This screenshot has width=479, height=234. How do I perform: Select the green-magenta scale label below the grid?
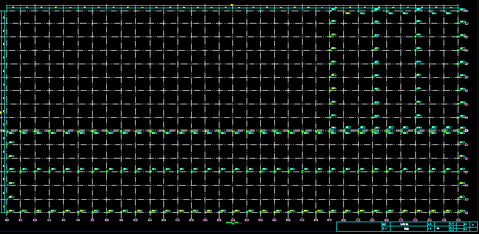point(234,223)
